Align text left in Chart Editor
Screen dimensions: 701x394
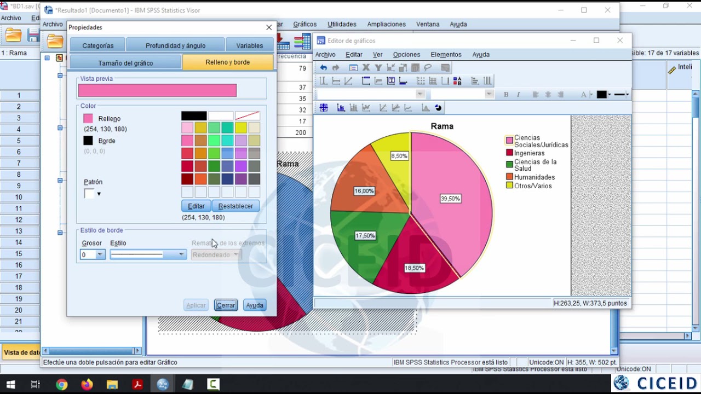pos(536,95)
